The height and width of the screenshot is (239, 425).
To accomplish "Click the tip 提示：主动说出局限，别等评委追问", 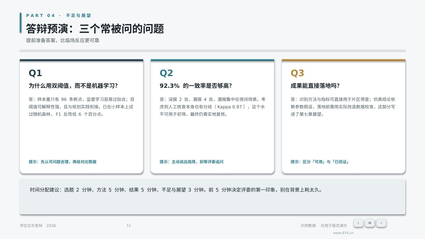I will click(192, 162).
